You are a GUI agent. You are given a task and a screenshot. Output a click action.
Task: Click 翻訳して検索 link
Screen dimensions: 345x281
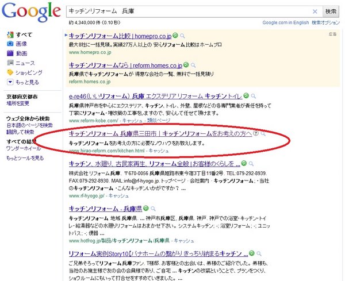point(20,132)
